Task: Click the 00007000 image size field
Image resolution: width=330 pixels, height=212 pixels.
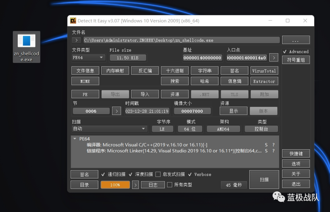Action: tap(192, 111)
